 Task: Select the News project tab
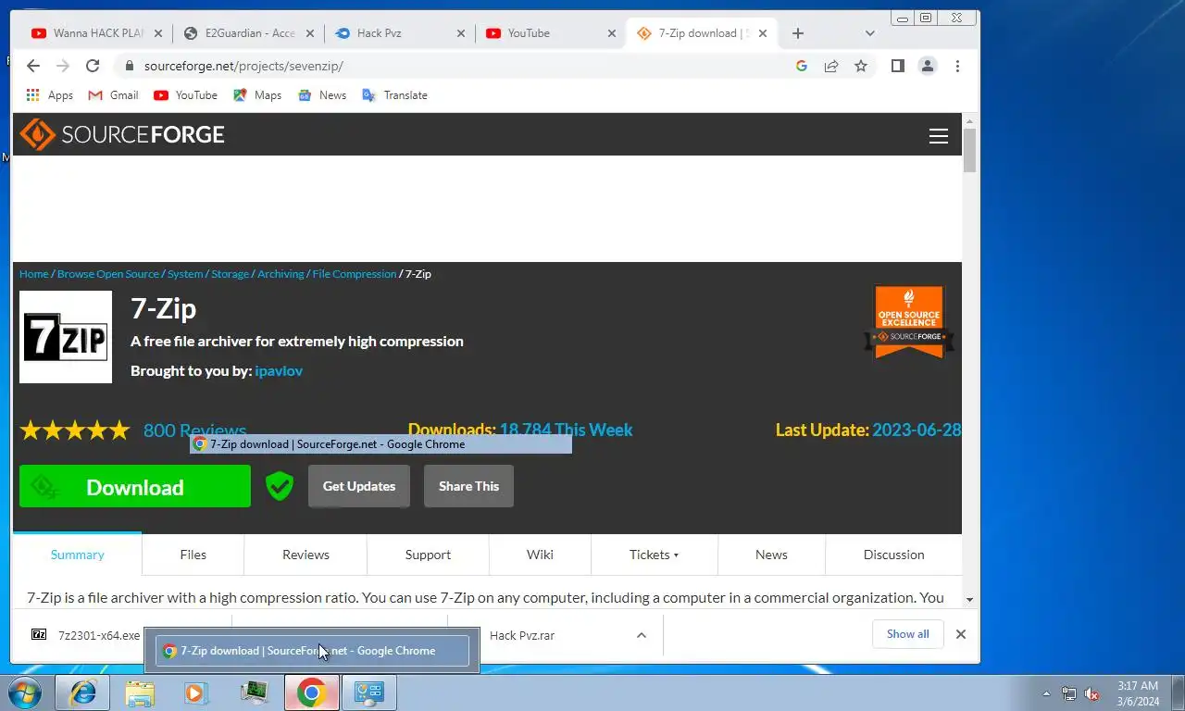point(771,555)
